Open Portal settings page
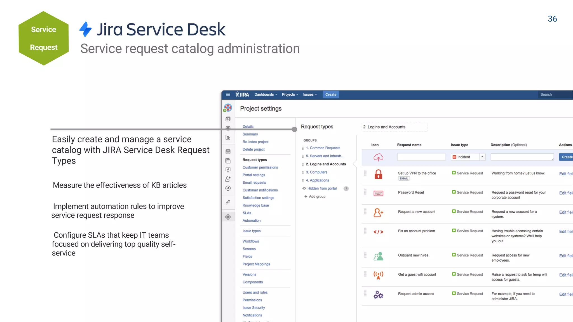This screenshot has height=322, width=573. click(x=254, y=175)
